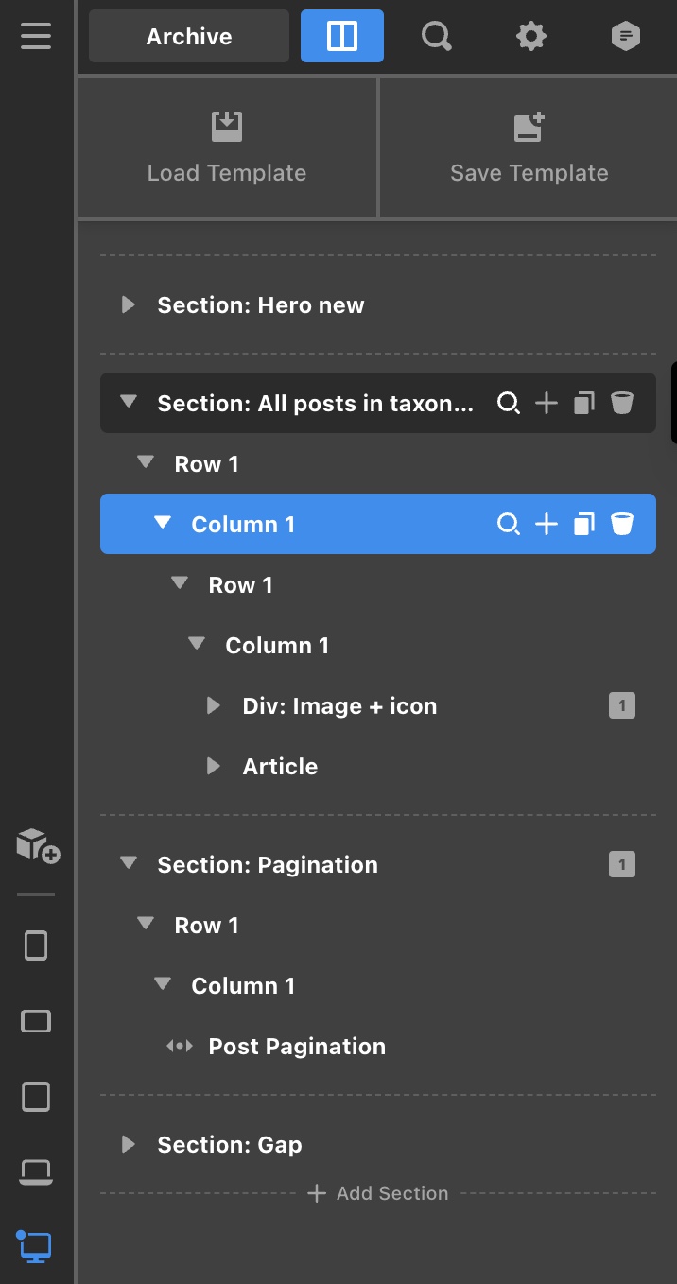Open the search icon in top bar
This screenshot has width=677, height=1284.
point(436,37)
